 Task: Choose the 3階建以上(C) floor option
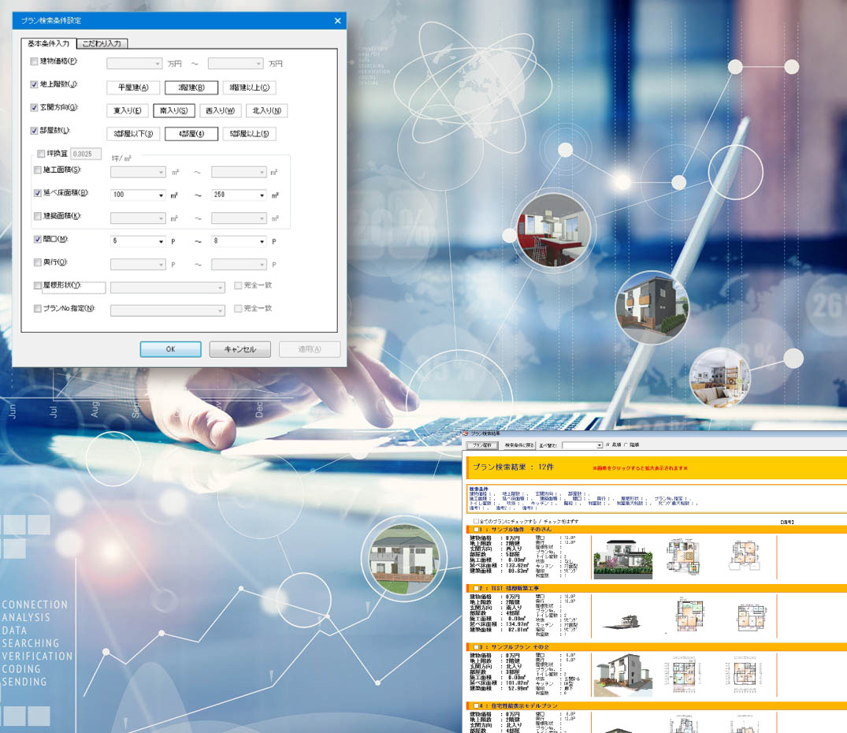click(x=249, y=87)
